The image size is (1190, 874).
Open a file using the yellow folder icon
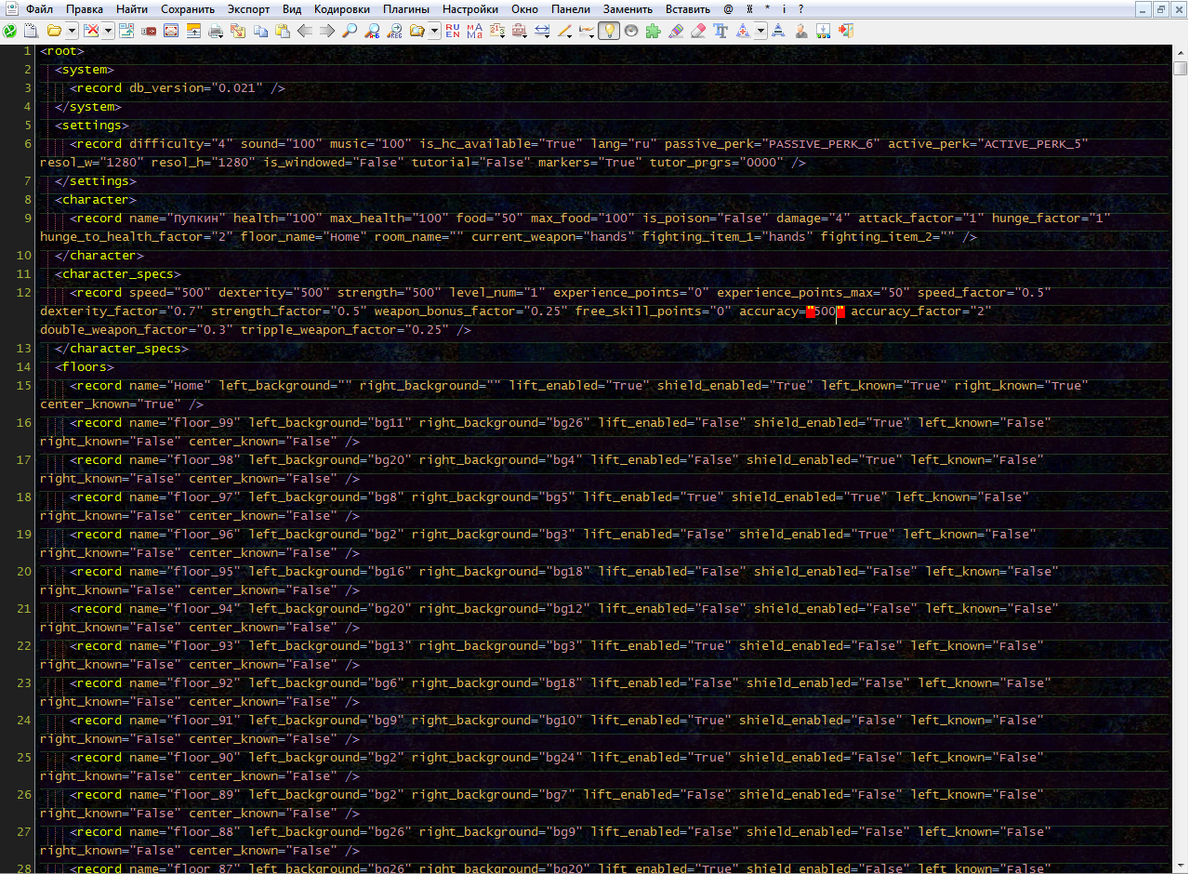(54, 31)
